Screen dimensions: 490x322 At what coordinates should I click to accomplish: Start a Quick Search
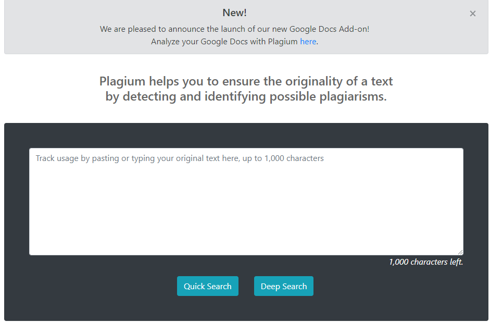pyautogui.click(x=207, y=286)
